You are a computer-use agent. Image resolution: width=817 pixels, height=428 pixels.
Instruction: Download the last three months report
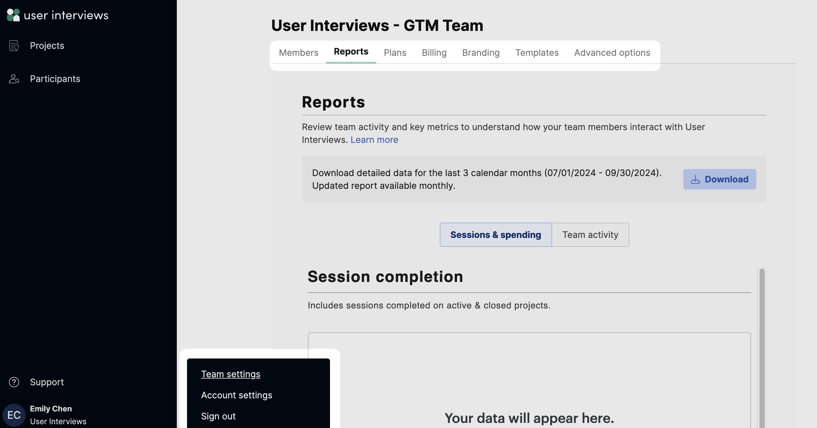point(720,179)
